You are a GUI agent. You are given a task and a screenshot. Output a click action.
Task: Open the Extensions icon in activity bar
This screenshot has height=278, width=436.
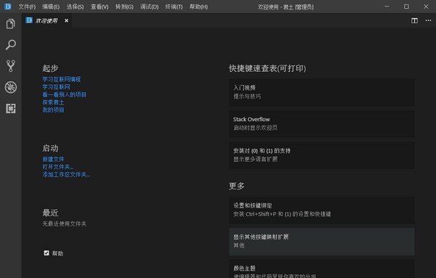pyautogui.click(x=11, y=108)
